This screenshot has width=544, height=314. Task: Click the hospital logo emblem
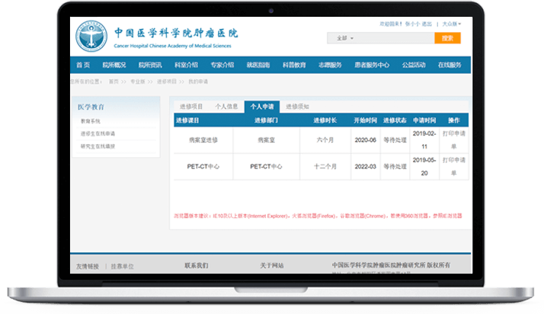click(91, 38)
